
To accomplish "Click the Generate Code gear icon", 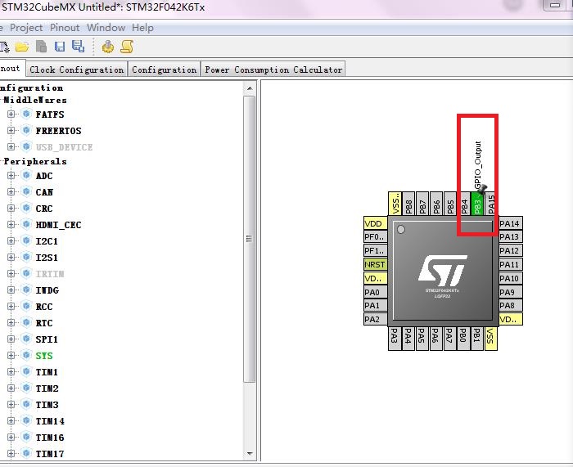I will pyautogui.click(x=108, y=47).
